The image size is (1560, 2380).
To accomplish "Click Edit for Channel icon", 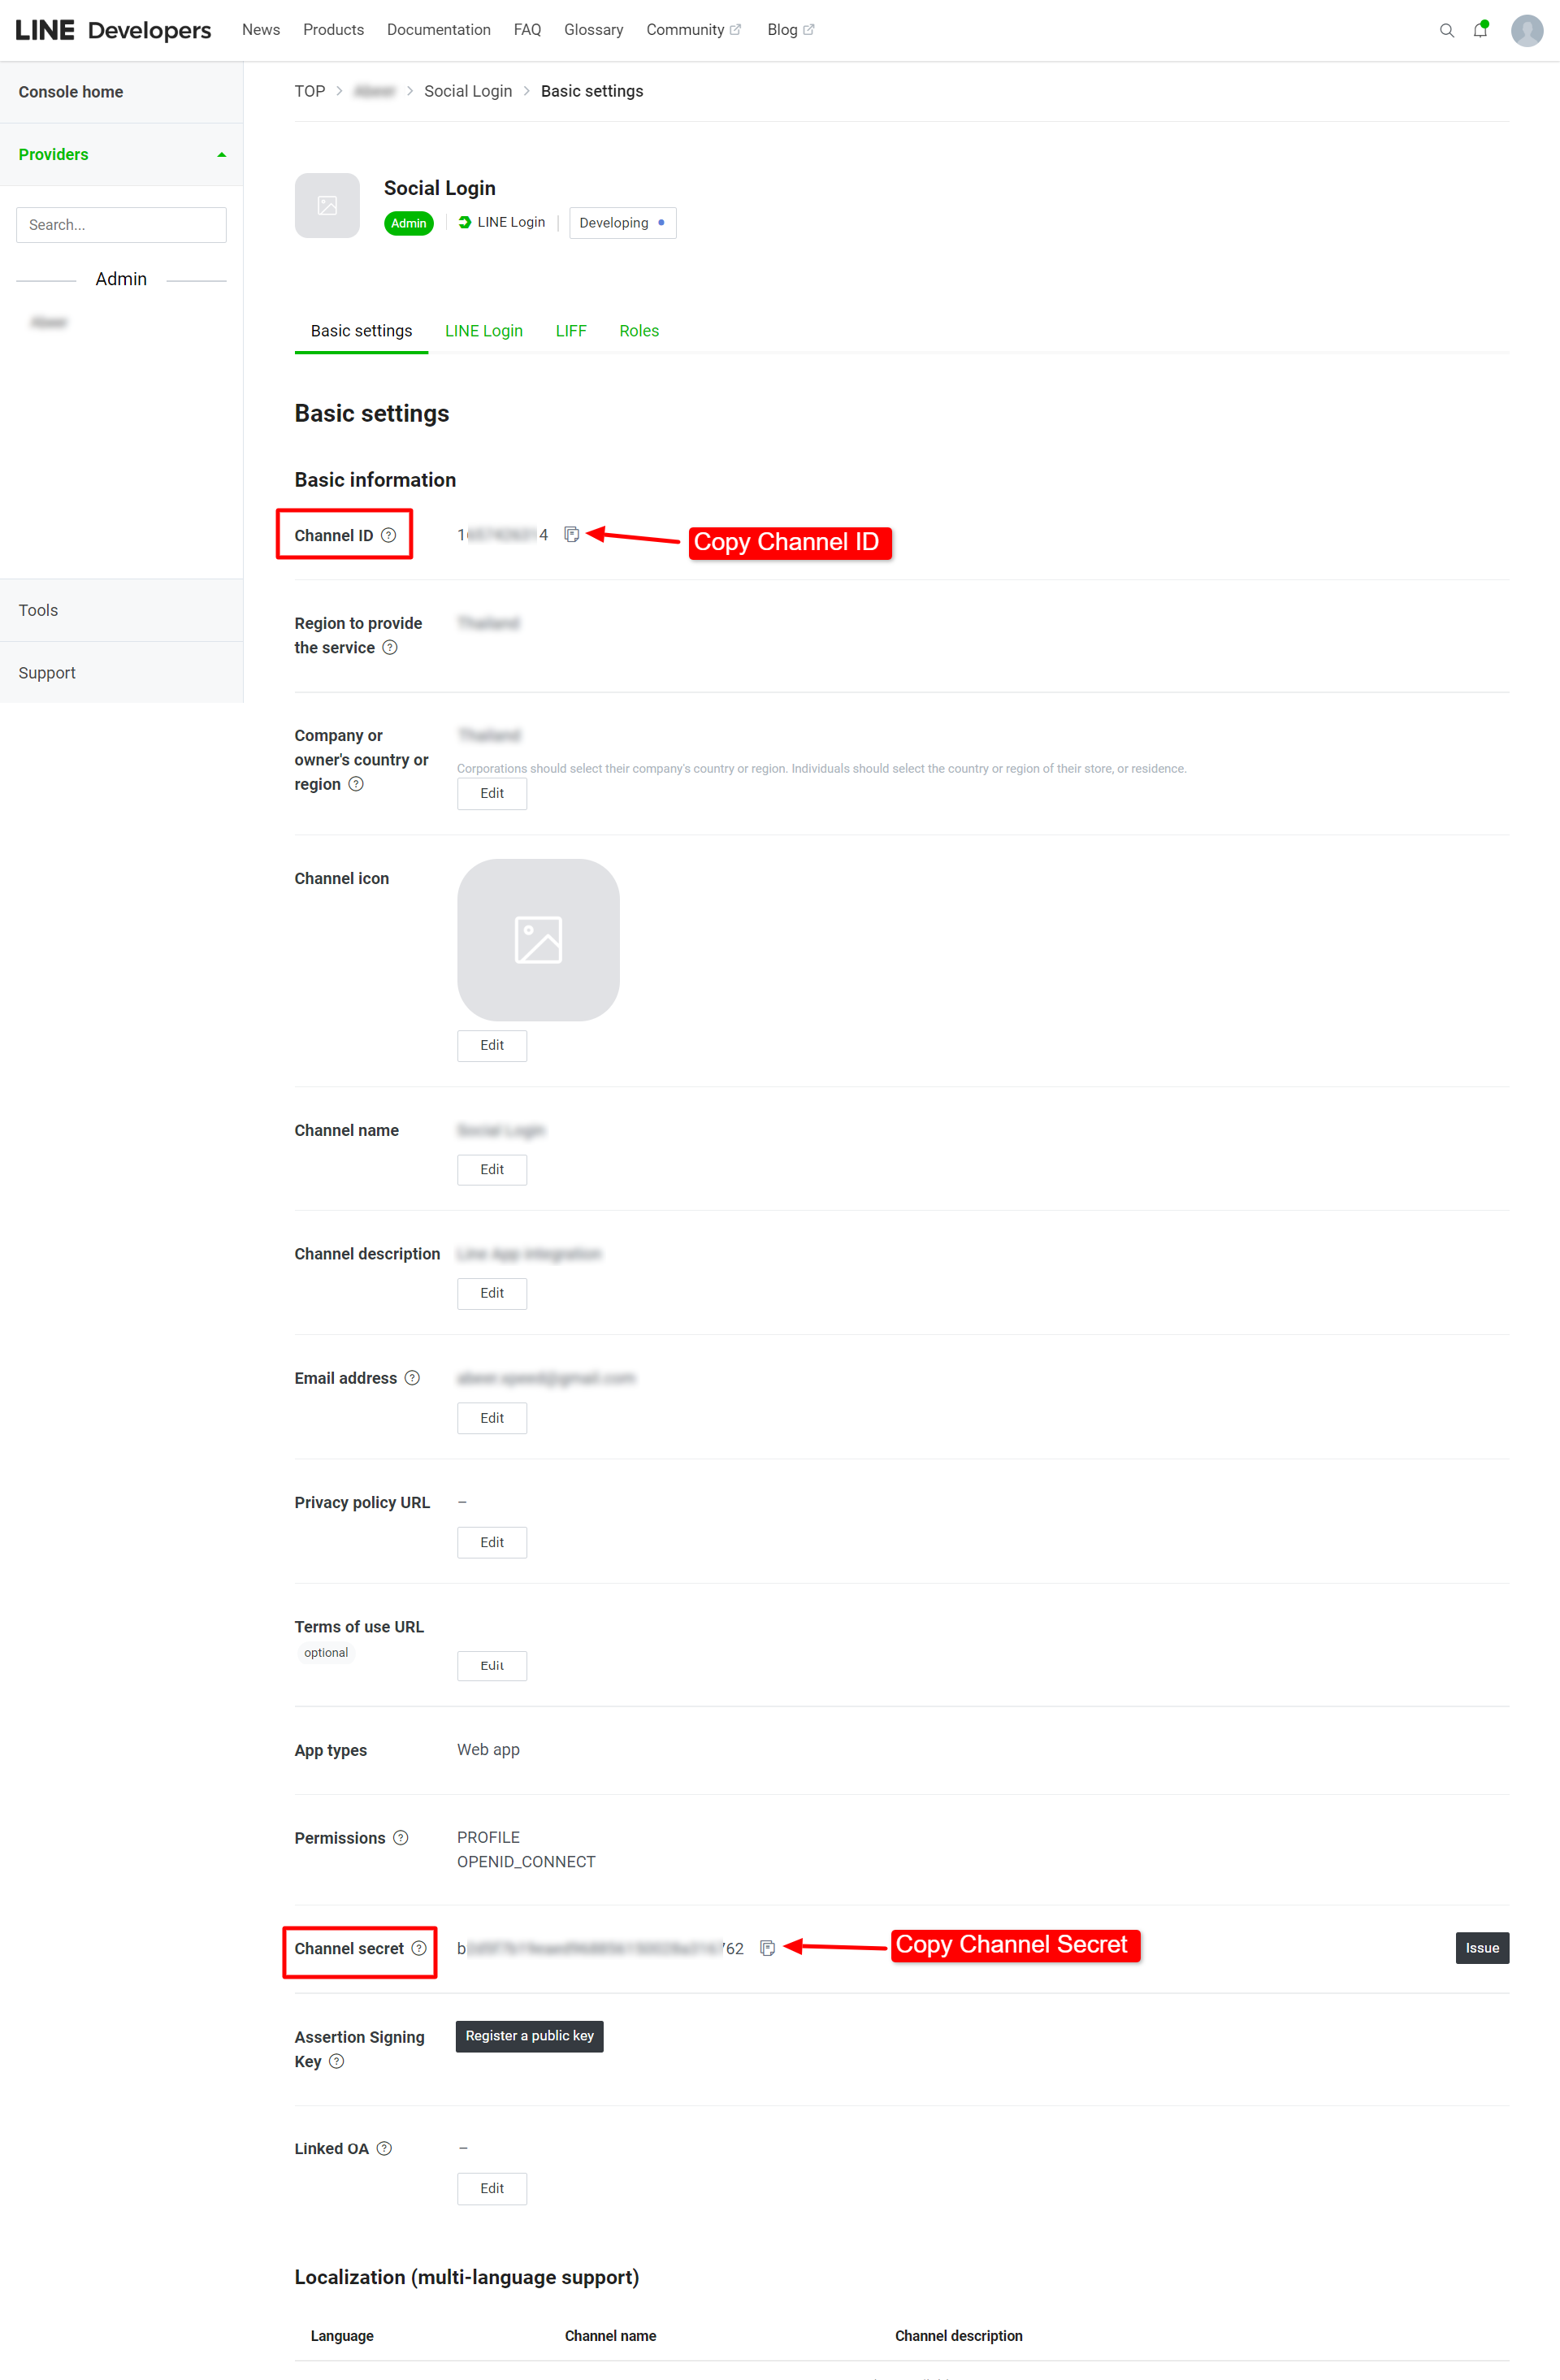I will coord(491,1045).
